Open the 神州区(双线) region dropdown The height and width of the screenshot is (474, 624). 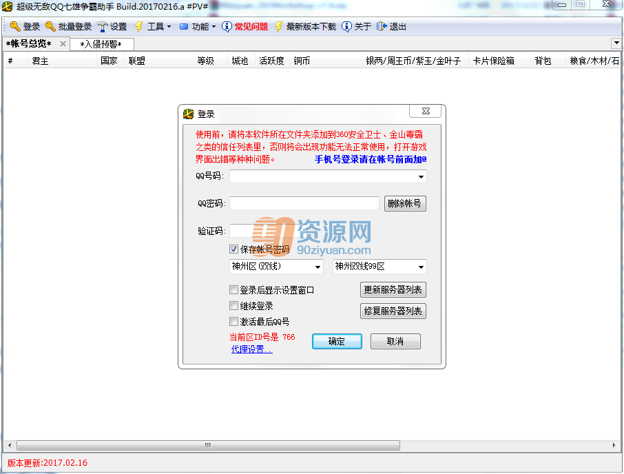(x=318, y=267)
